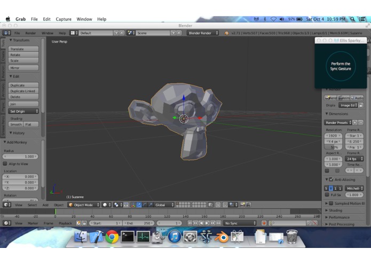Open the Set Origin dropdown
This screenshot has height=264, width=371.
tap(23, 111)
